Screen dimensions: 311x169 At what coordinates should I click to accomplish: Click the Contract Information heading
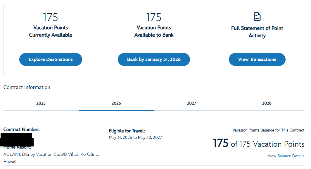tap(27, 87)
